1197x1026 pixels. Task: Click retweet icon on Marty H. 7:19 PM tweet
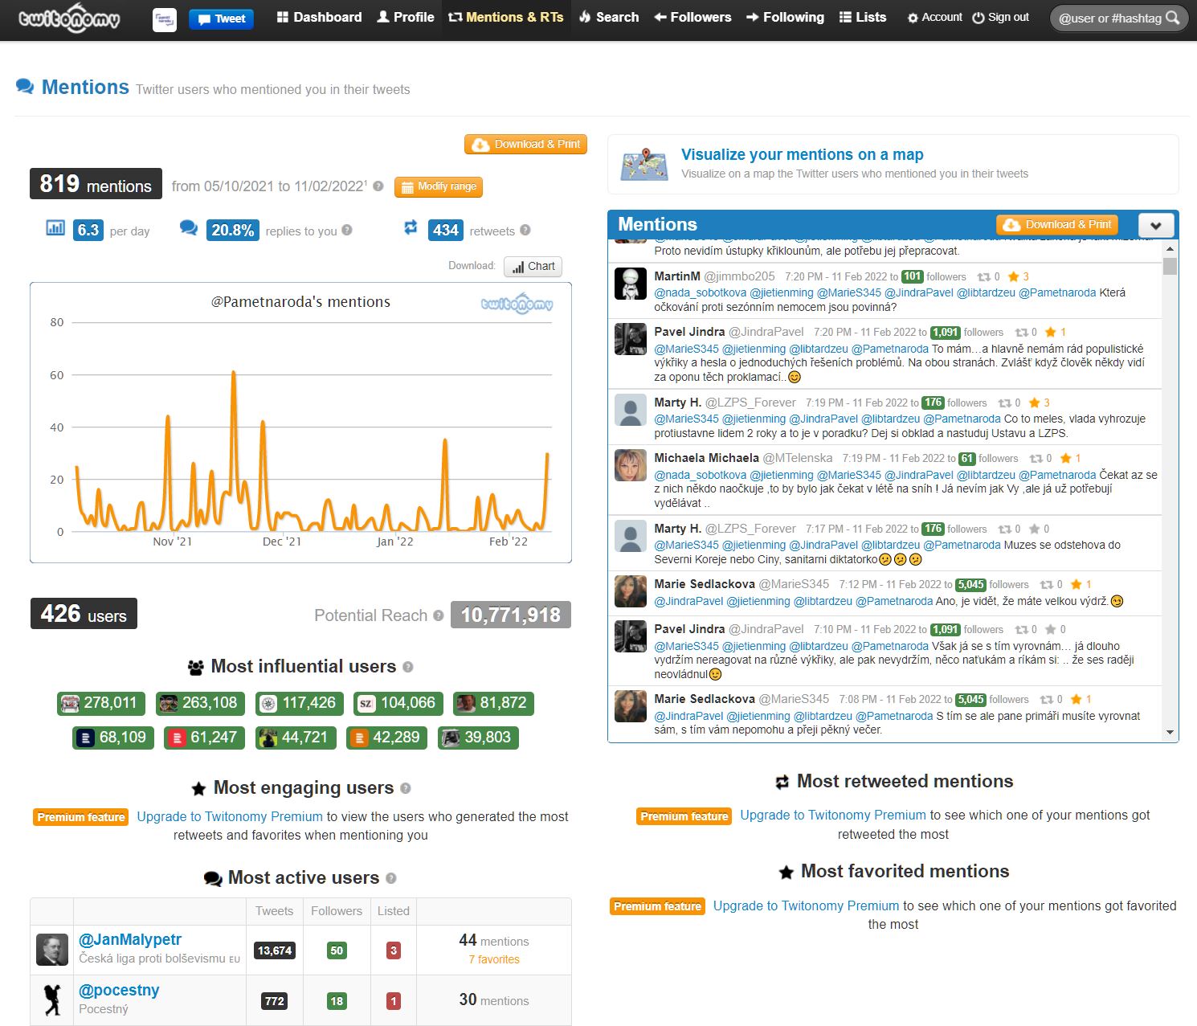coord(1004,403)
